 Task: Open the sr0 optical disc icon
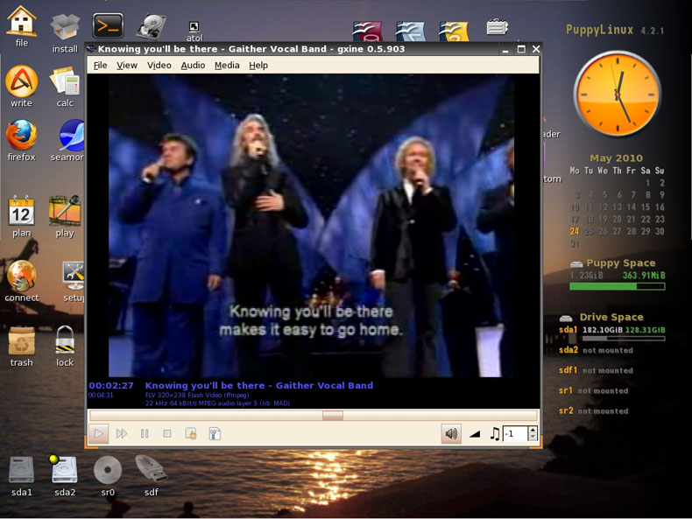click(x=108, y=476)
